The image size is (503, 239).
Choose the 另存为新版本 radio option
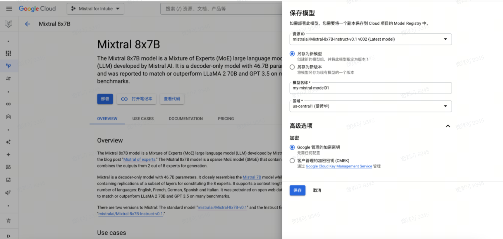pos(292,67)
